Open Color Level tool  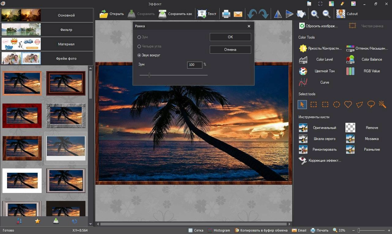click(316, 59)
